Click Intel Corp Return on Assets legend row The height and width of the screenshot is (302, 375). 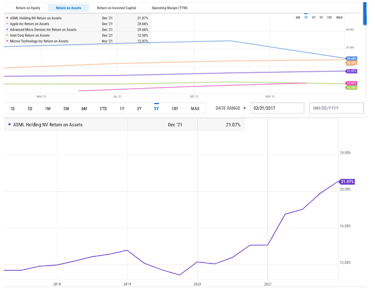pos(78,35)
